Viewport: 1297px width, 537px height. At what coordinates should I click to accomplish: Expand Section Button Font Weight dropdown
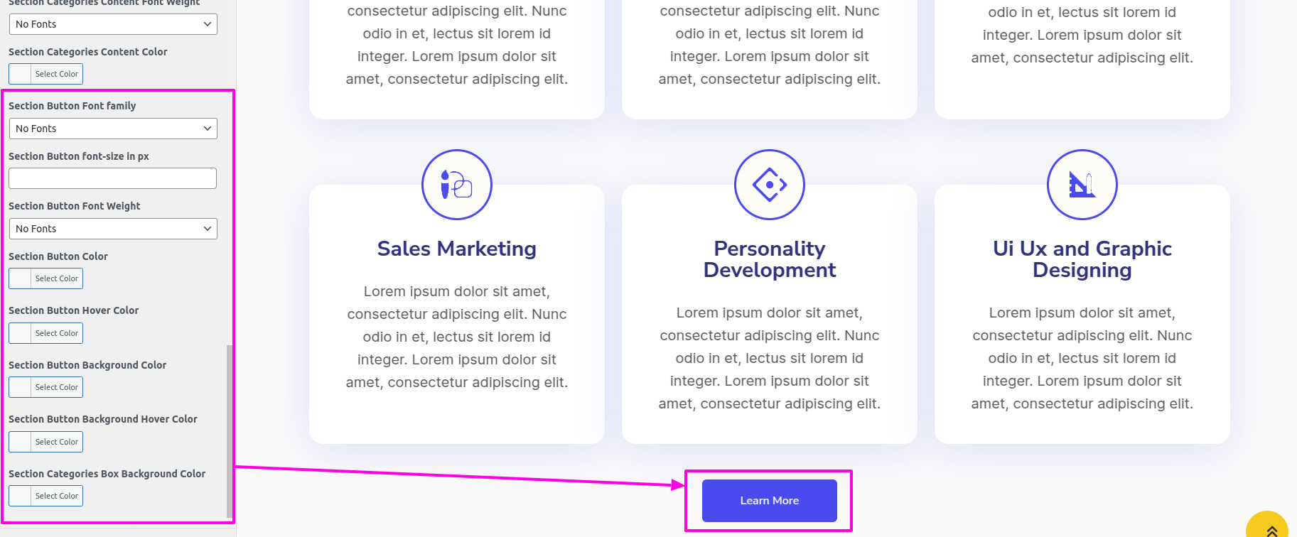113,229
